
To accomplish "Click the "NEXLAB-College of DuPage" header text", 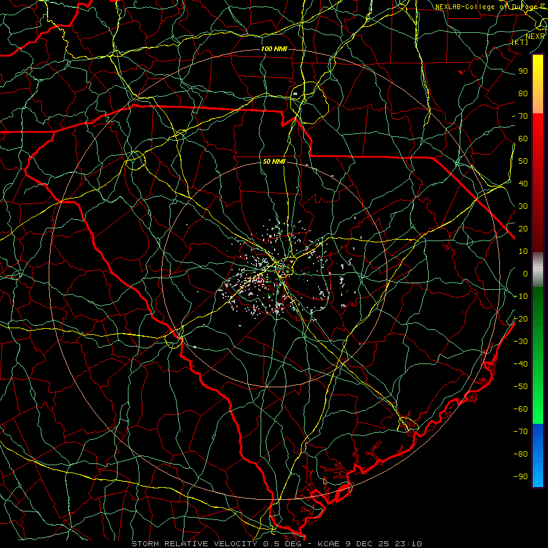I will [x=486, y=7].
